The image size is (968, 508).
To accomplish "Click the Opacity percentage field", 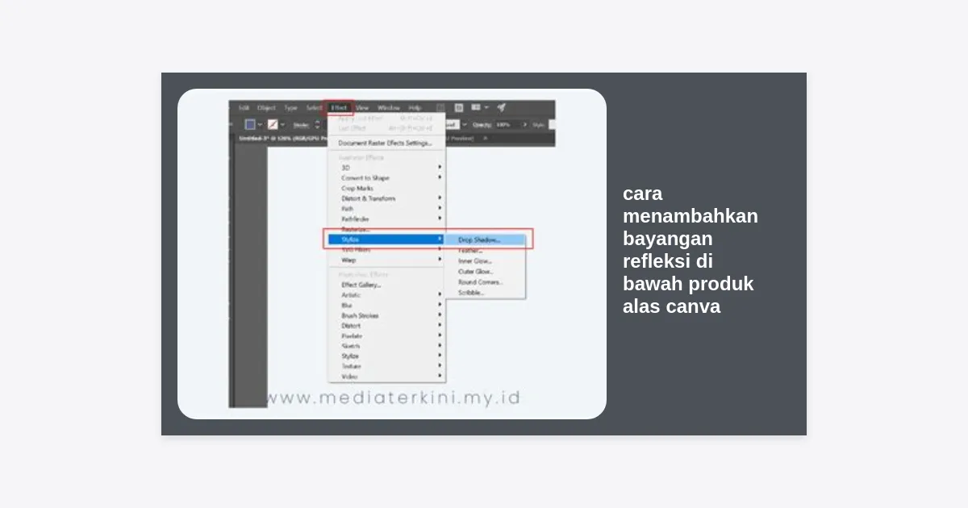I will point(506,125).
